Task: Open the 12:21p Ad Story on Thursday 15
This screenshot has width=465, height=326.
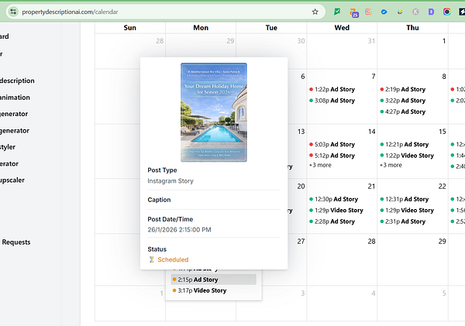Action: (405, 144)
